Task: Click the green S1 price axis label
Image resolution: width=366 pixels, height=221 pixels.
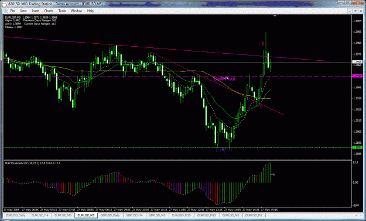Action: tap(357, 147)
